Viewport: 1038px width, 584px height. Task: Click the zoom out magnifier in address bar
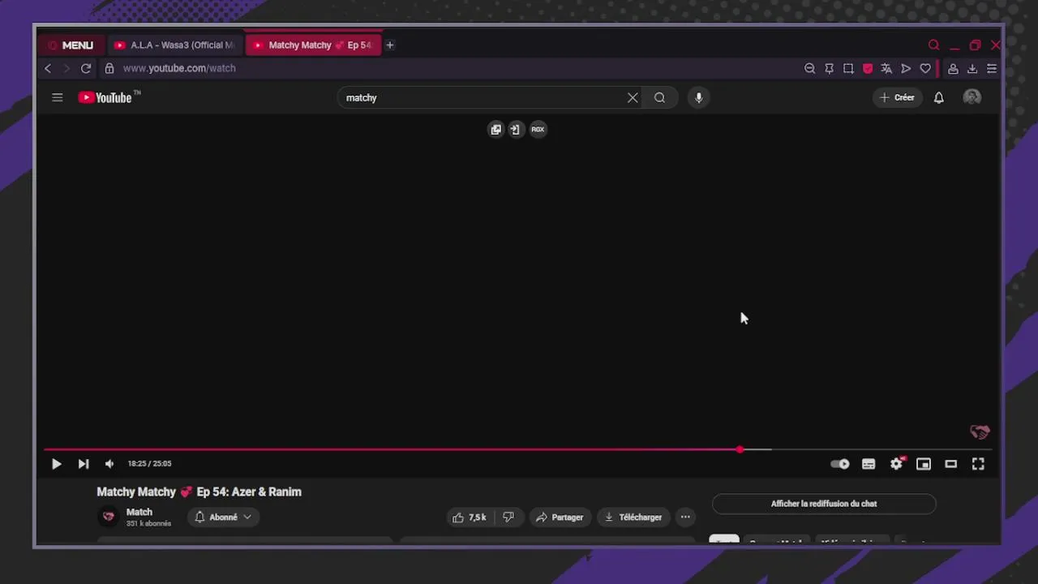(809, 69)
